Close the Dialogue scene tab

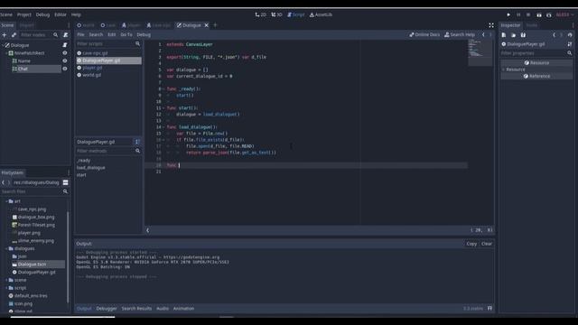pos(207,25)
